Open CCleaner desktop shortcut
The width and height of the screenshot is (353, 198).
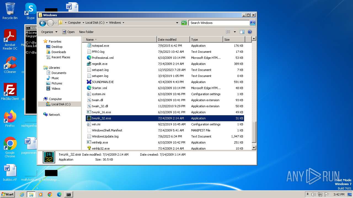click(x=10, y=65)
